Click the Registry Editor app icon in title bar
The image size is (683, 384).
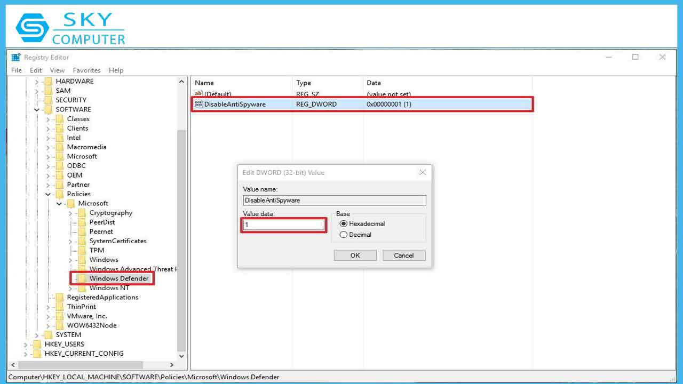click(15, 57)
